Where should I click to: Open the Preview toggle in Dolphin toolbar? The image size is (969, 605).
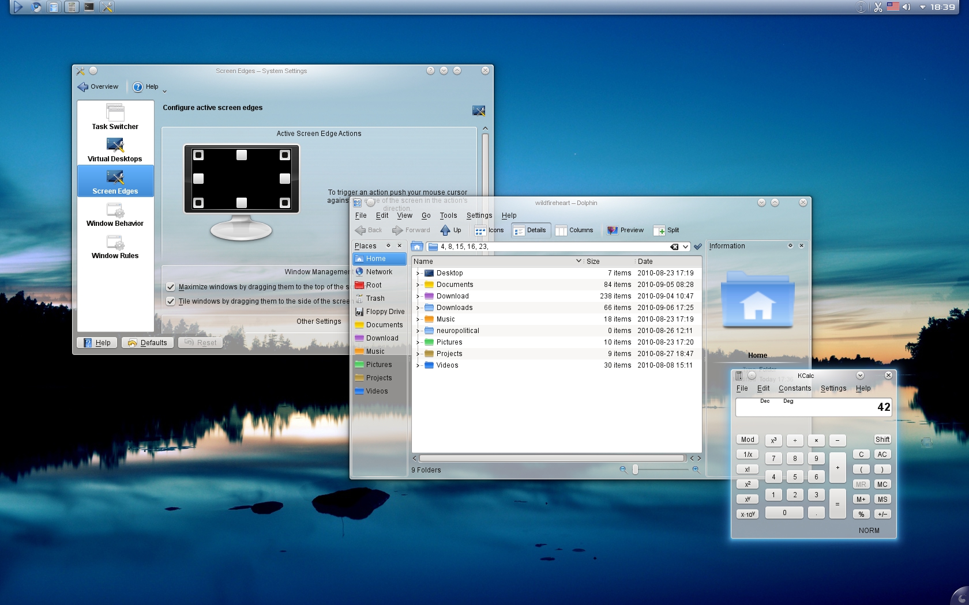pyautogui.click(x=625, y=230)
